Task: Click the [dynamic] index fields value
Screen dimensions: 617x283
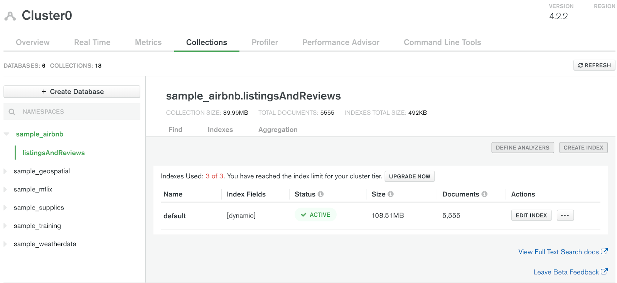Action: pyautogui.click(x=241, y=216)
